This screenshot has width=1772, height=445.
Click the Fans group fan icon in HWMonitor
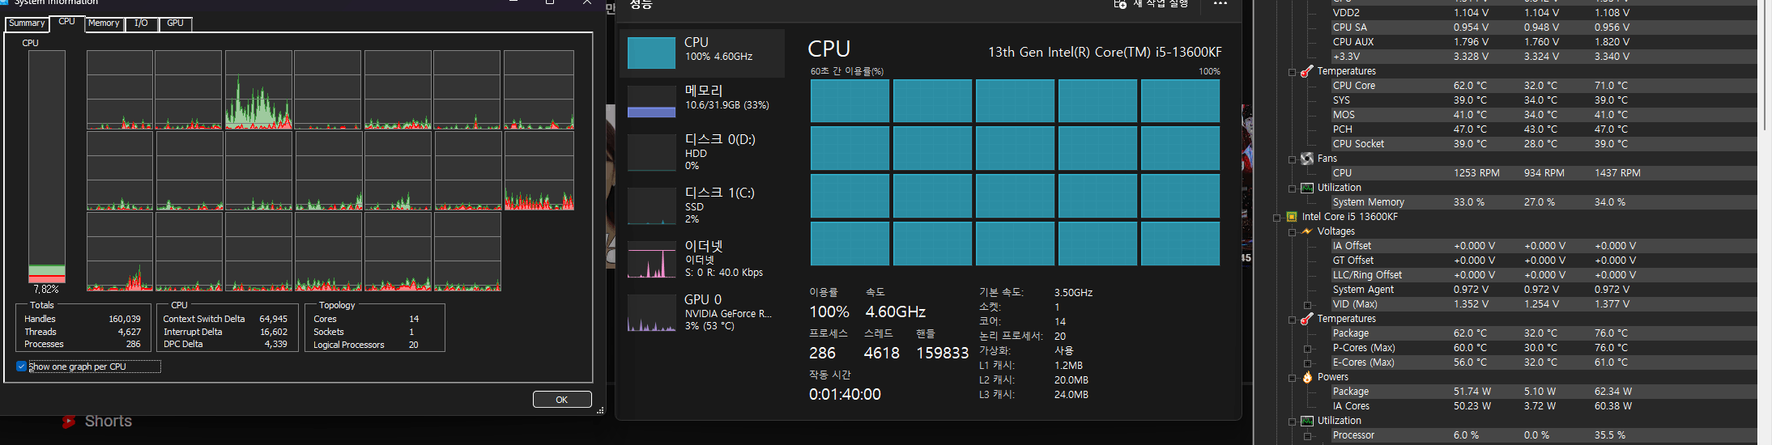coord(1306,159)
